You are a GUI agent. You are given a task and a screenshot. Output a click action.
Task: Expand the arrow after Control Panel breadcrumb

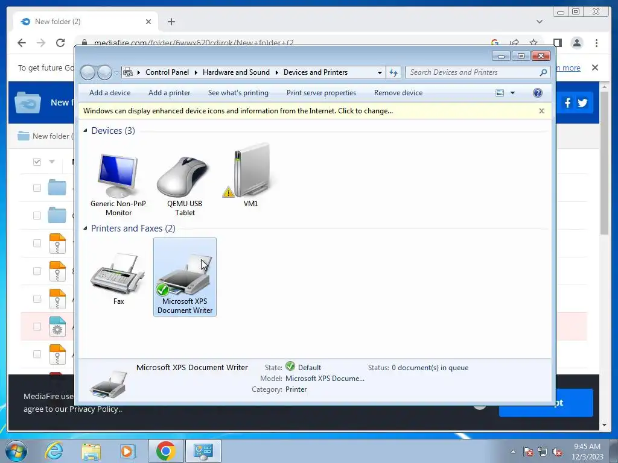[x=196, y=72]
